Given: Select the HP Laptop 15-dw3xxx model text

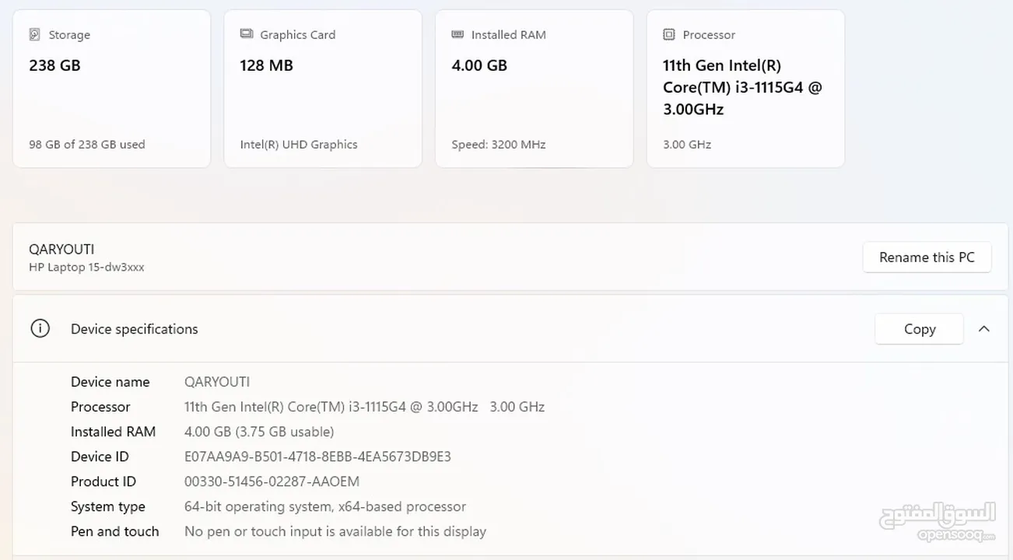Looking at the screenshot, I should (86, 268).
